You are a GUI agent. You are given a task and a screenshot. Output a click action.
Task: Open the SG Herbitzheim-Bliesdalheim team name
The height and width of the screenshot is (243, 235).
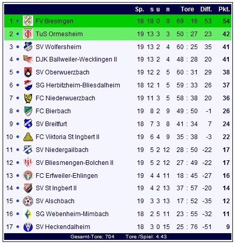pyautogui.click(x=78, y=85)
